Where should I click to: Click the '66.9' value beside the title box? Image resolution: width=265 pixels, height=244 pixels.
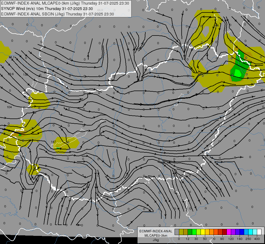[x=100, y=10]
